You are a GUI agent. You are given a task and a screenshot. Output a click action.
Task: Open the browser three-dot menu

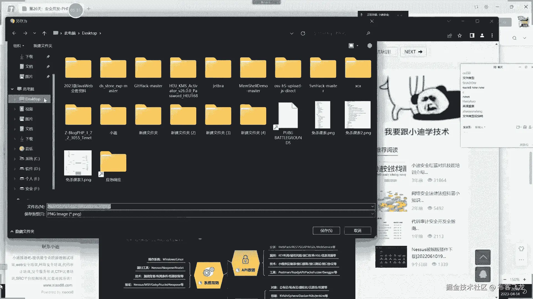point(492,35)
